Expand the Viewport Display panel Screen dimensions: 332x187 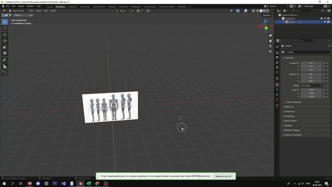(x=292, y=130)
